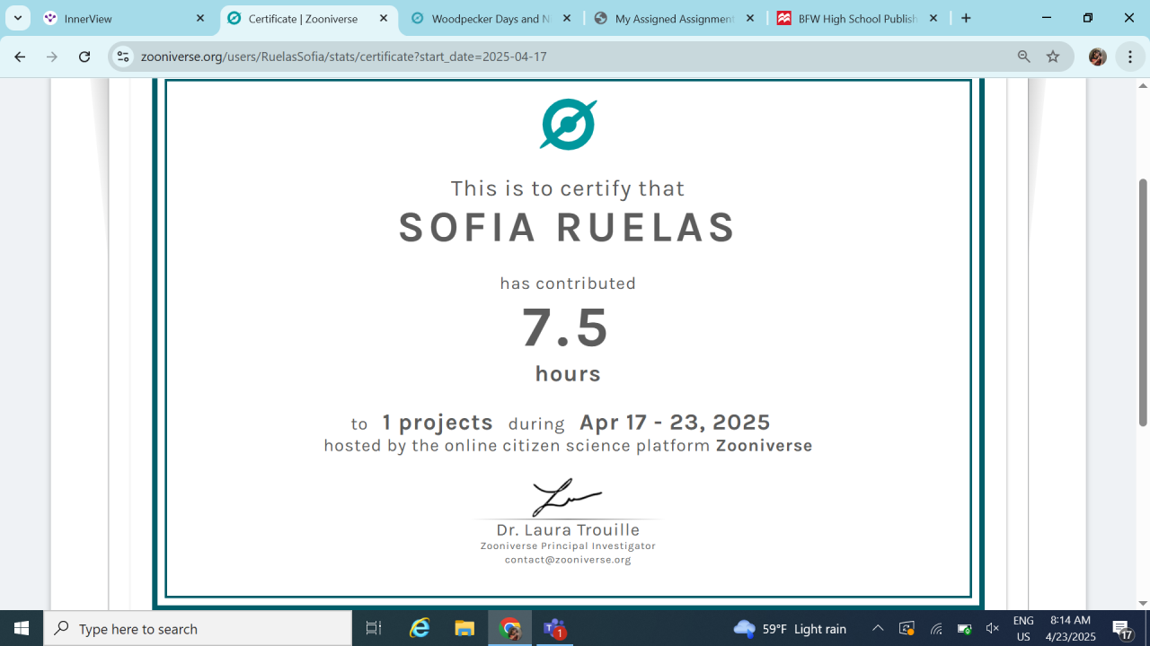
Task: Open the Chrome profile avatar menu
Action: [x=1097, y=57]
